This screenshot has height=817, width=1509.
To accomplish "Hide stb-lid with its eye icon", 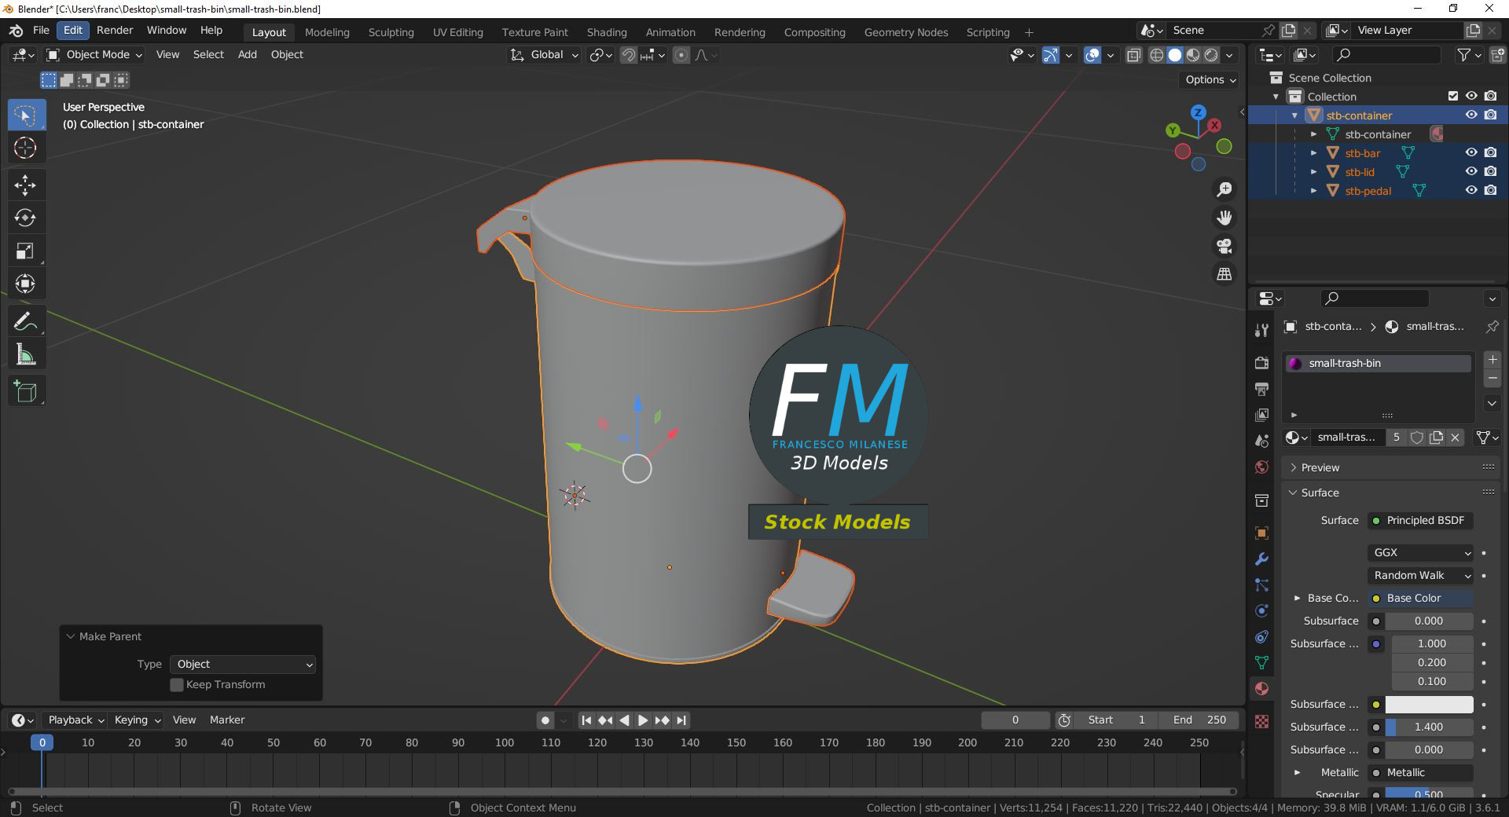I will click(1471, 172).
